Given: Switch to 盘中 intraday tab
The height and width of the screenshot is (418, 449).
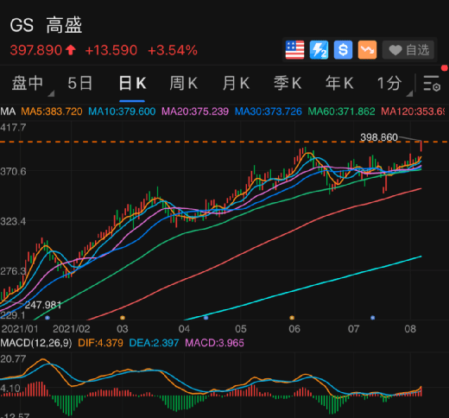Looking at the screenshot, I should 28,84.
